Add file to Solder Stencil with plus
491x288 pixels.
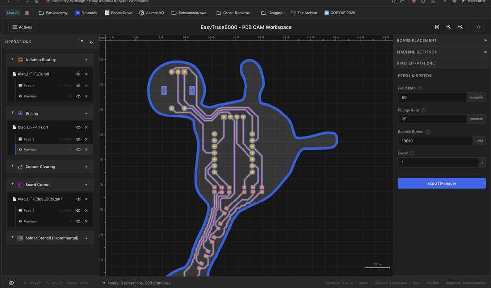[x=86, y=238]
